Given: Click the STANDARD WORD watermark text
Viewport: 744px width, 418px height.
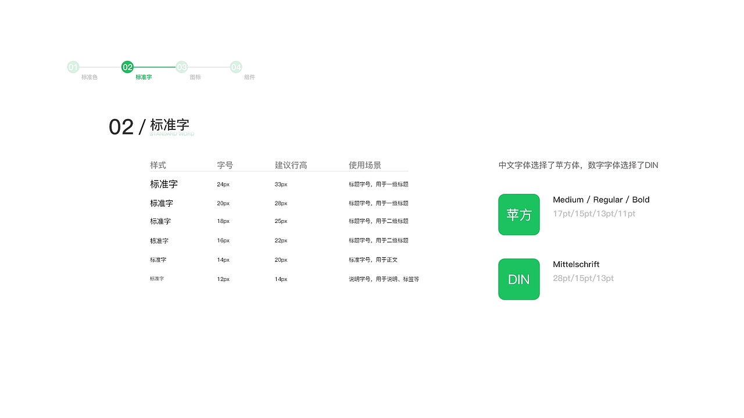Looking at the screenshot, I should tap(171, 134).
